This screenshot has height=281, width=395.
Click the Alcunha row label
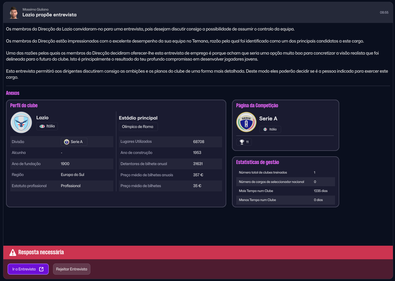tap(19, 153)
